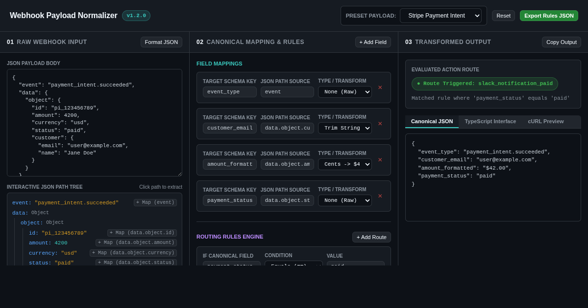Screen dimensions: 588x308
Task: Click + Map (data.object.currency) button
Action: click(133, 253)
